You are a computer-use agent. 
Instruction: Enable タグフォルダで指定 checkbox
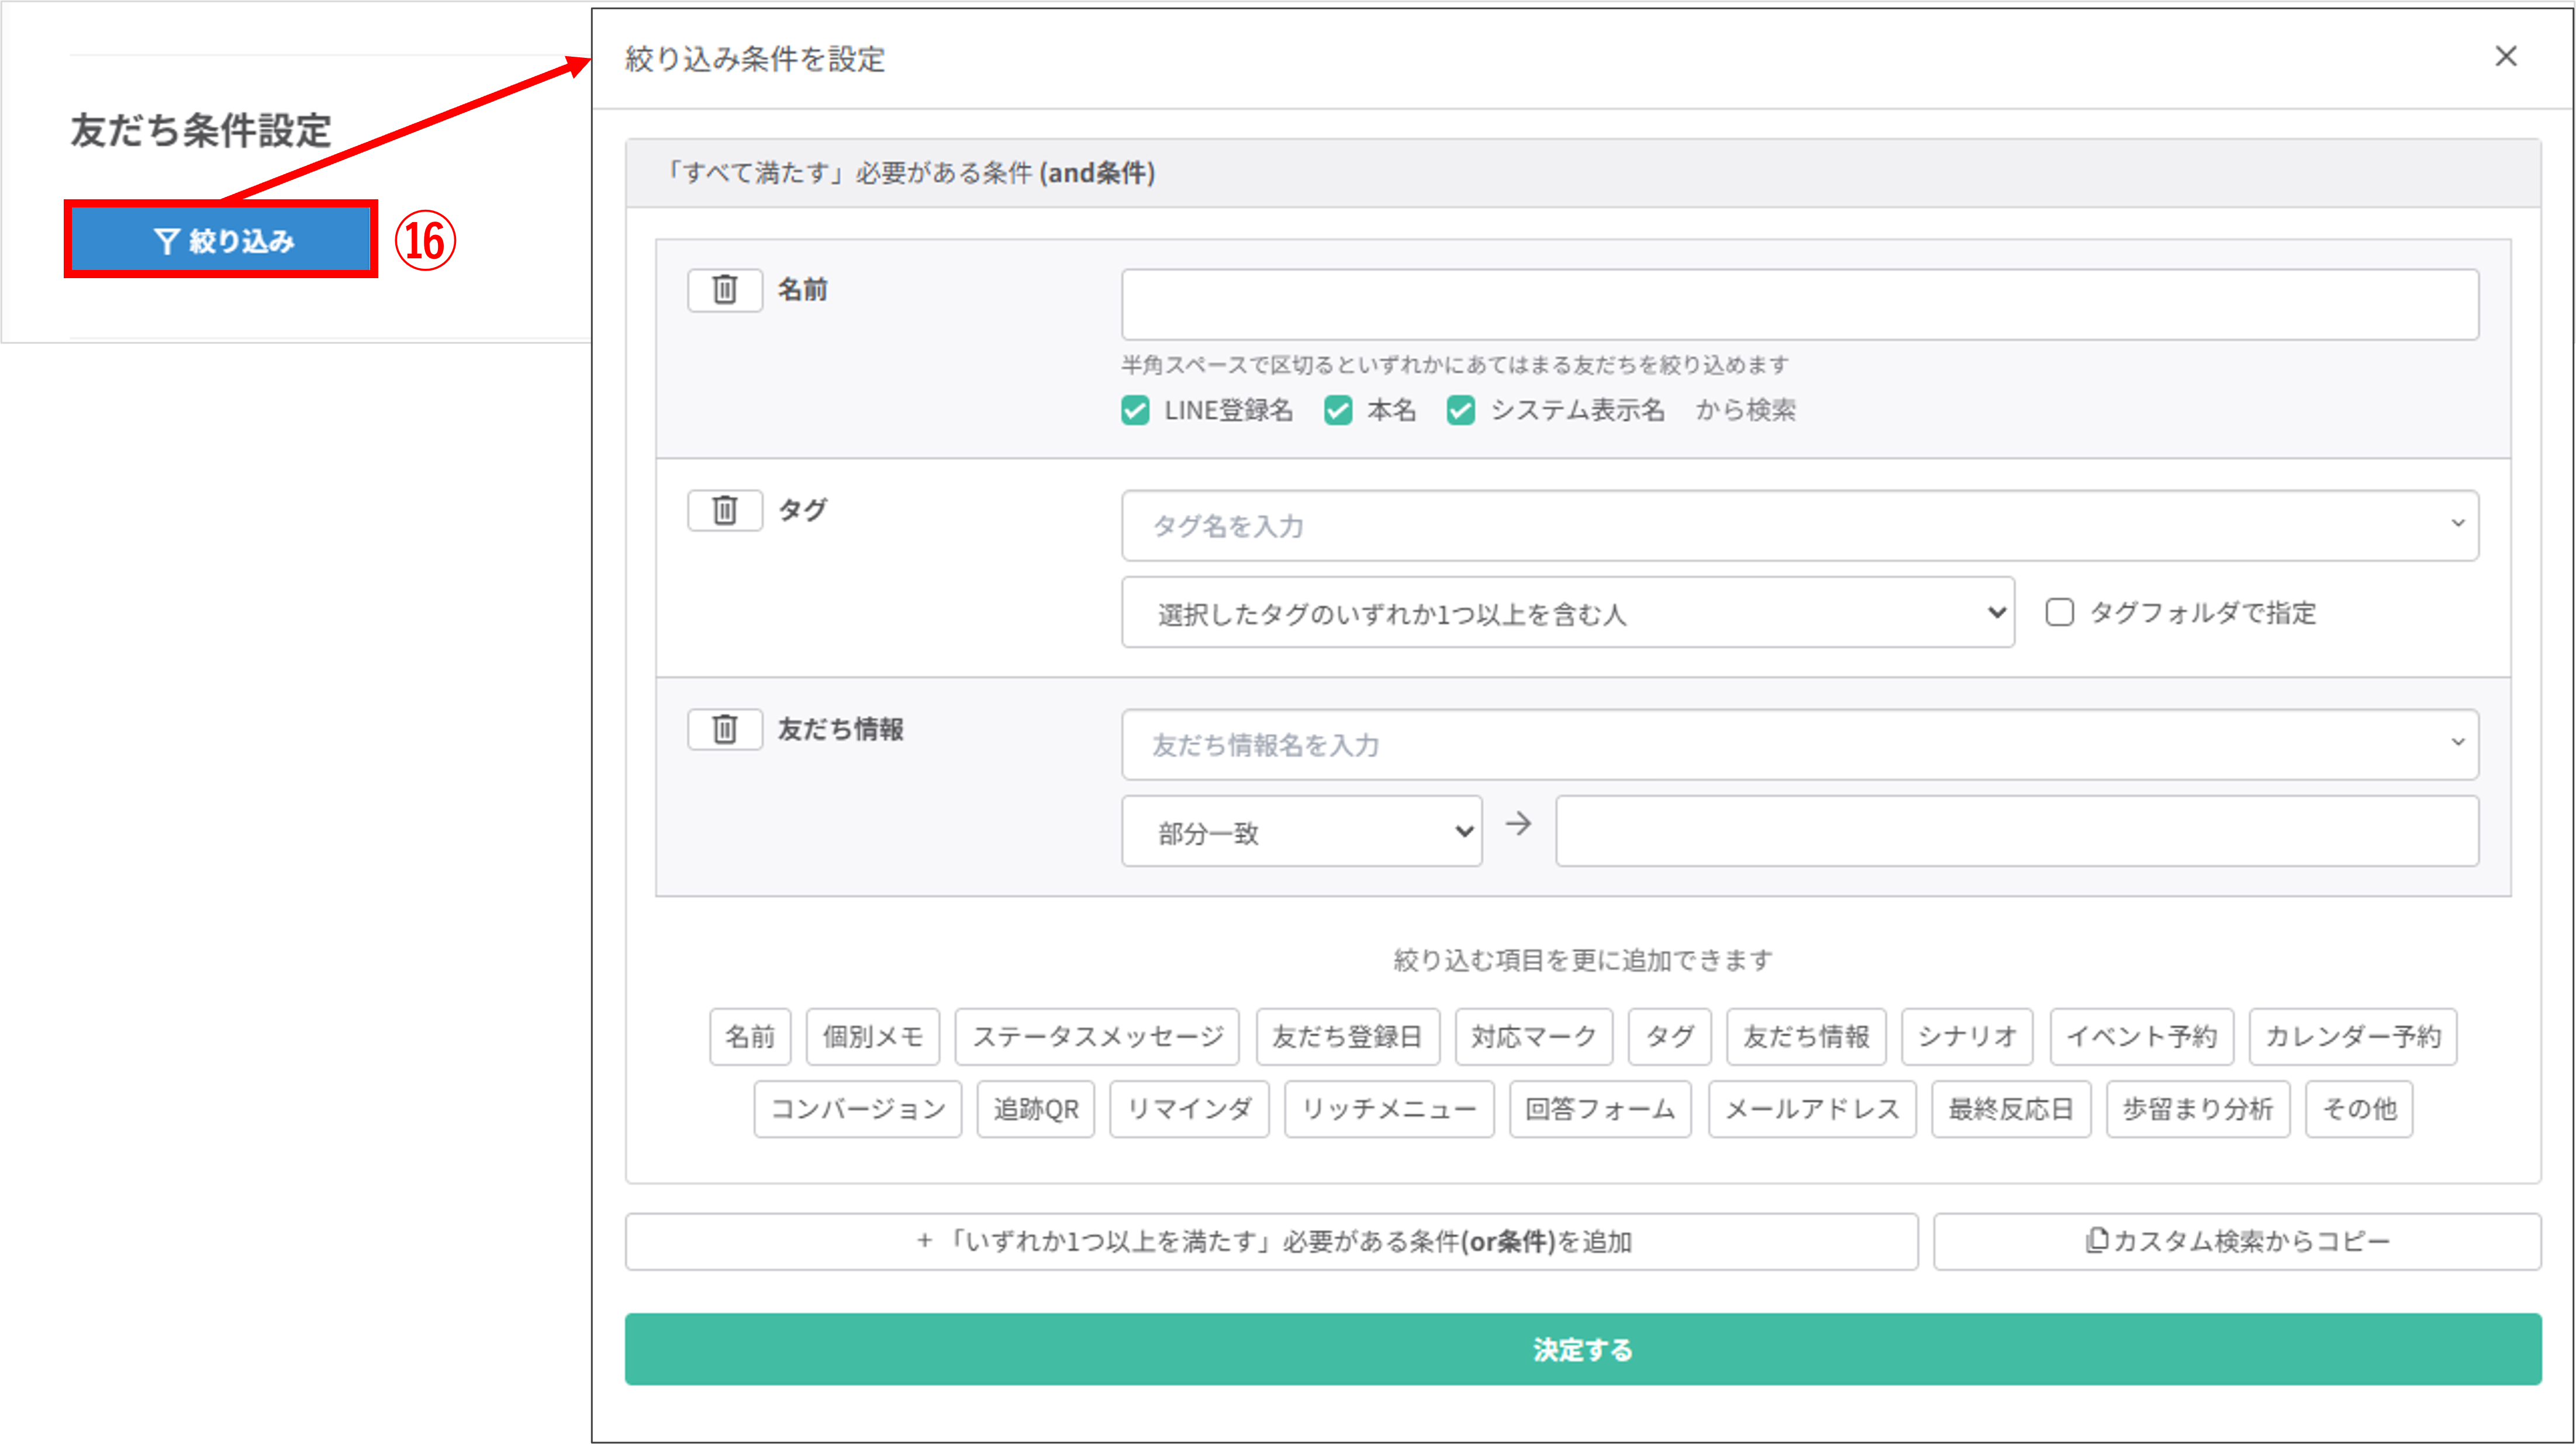pos(2059,612)
